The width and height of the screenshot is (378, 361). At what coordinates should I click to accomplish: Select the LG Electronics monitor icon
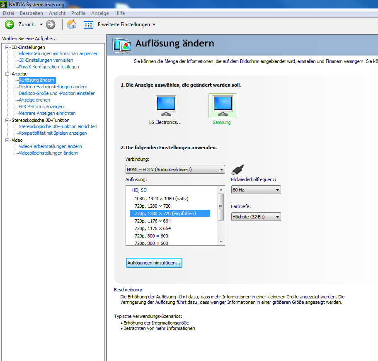click(x=166, y=106)
